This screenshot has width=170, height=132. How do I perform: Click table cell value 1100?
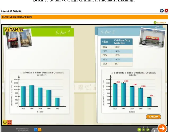coord(117,60)
